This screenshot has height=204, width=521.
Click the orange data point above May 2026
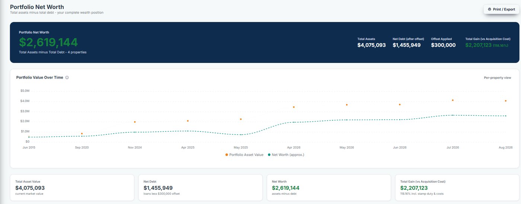[347, 105]
